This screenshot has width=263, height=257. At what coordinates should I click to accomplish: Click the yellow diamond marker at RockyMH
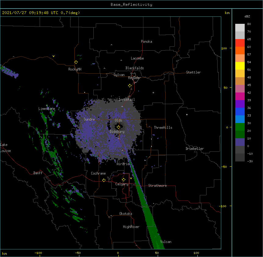(76, 62)
